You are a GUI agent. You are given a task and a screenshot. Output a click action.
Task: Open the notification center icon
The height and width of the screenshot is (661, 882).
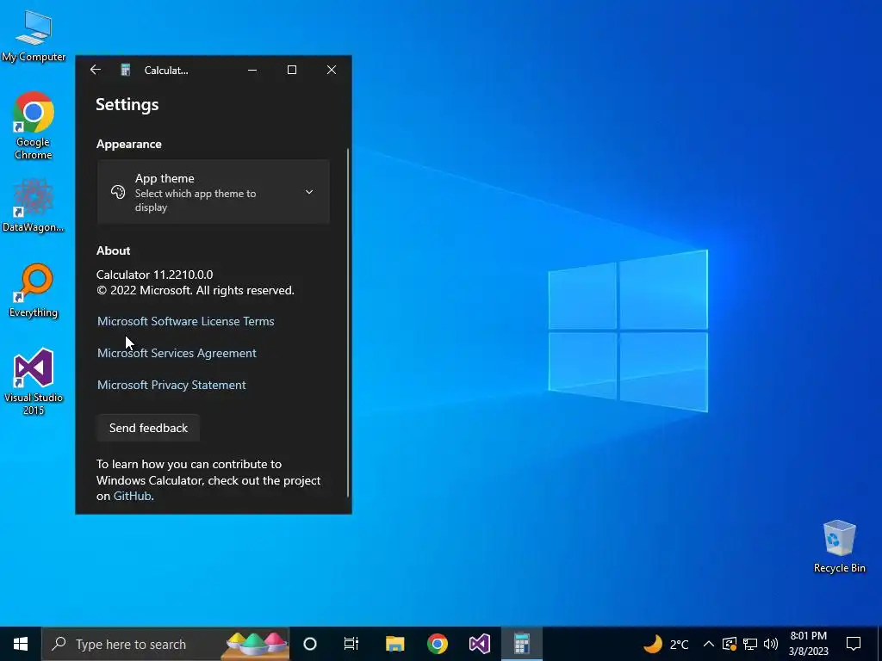(854, 644)
